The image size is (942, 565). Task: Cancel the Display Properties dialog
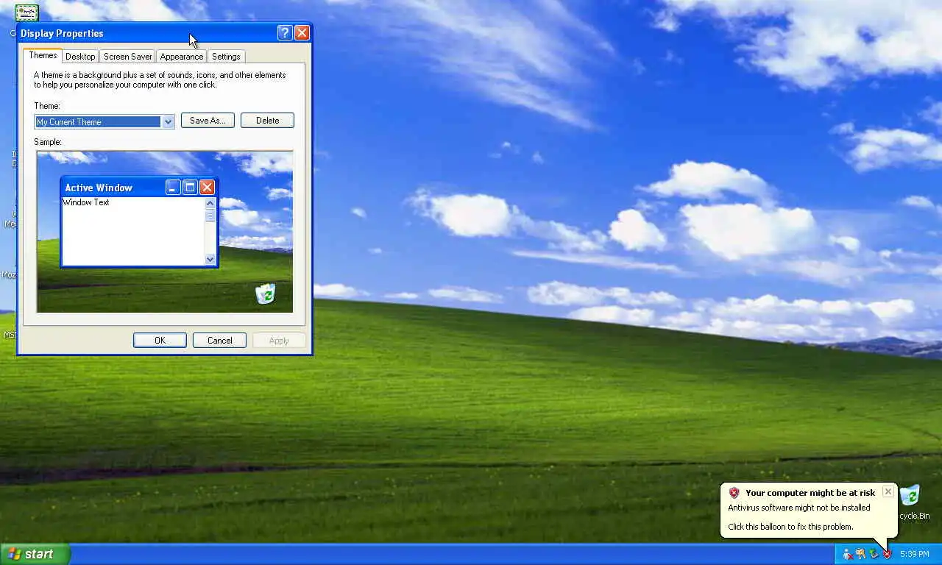(x=219, y=341)
